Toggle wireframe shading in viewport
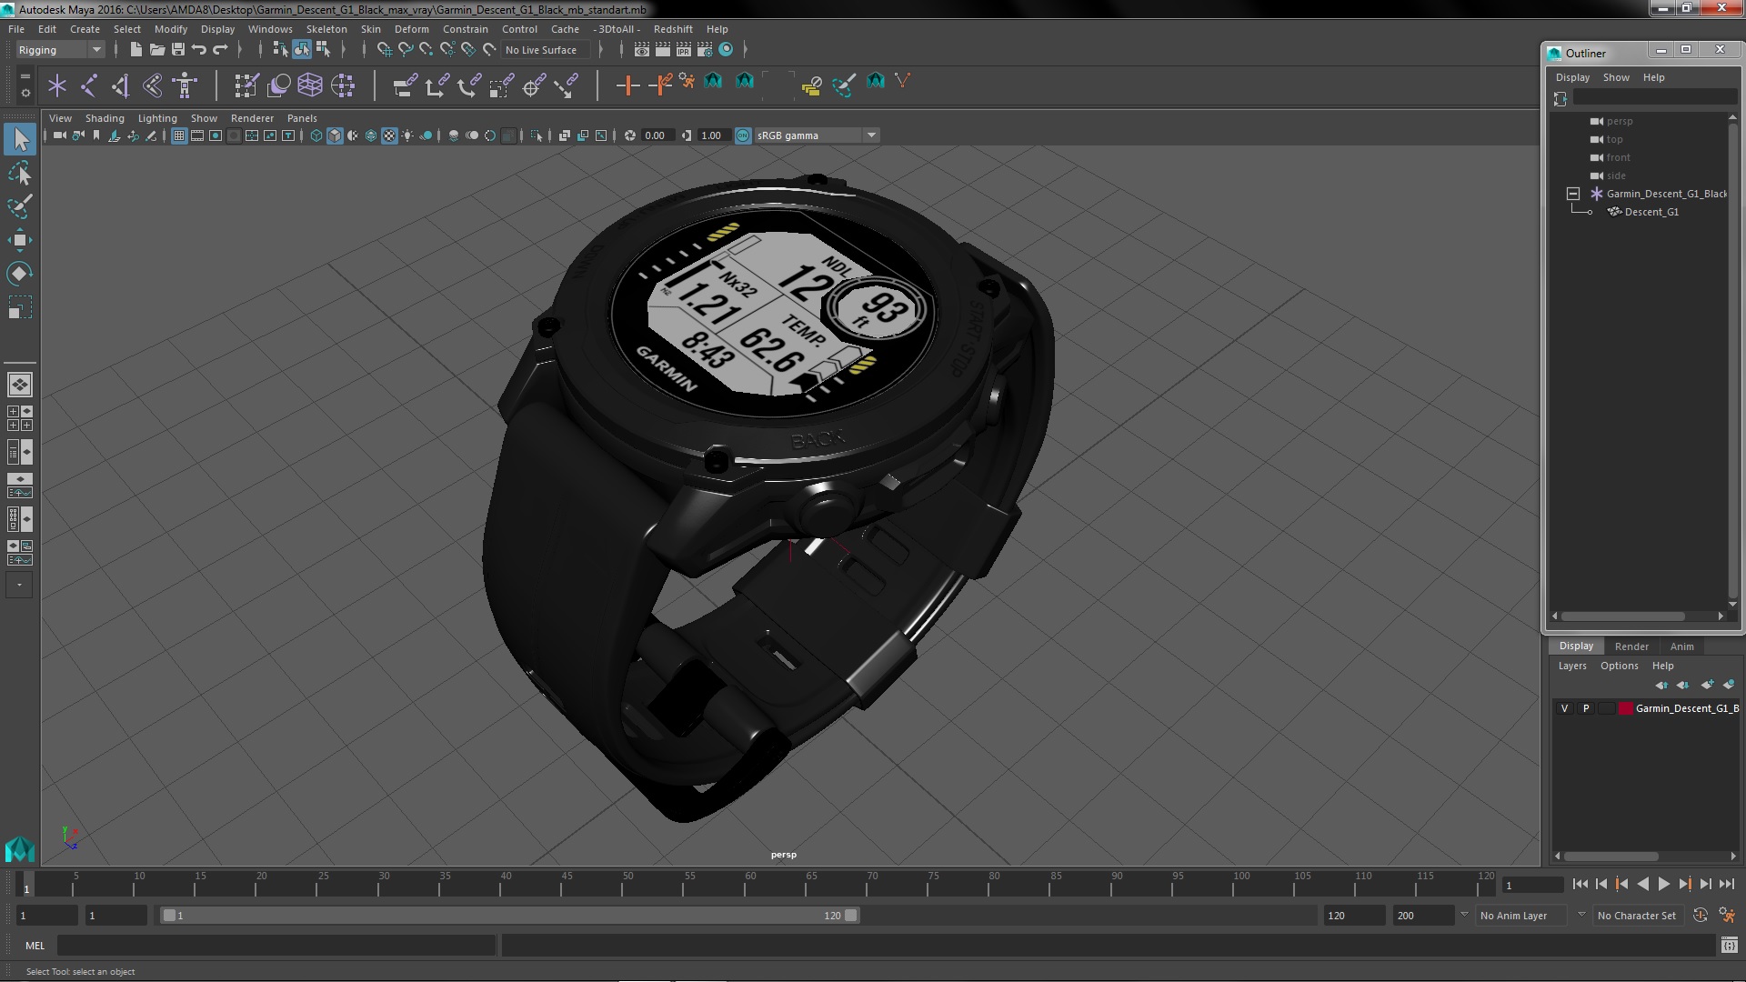This screenshot has height=982, width=1746. coord(316,135)
